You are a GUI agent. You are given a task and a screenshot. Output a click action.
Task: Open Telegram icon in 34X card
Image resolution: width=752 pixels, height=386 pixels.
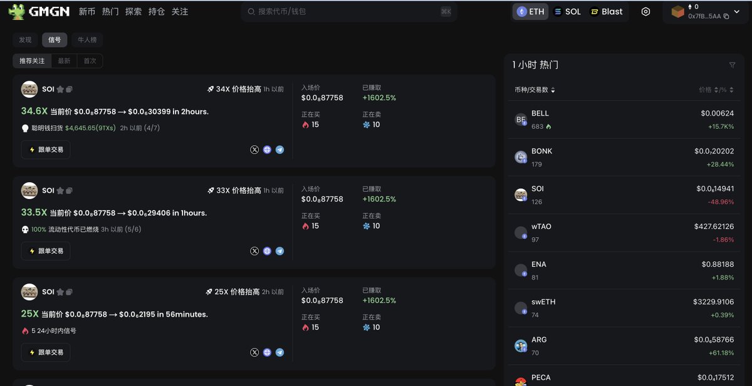279,150
